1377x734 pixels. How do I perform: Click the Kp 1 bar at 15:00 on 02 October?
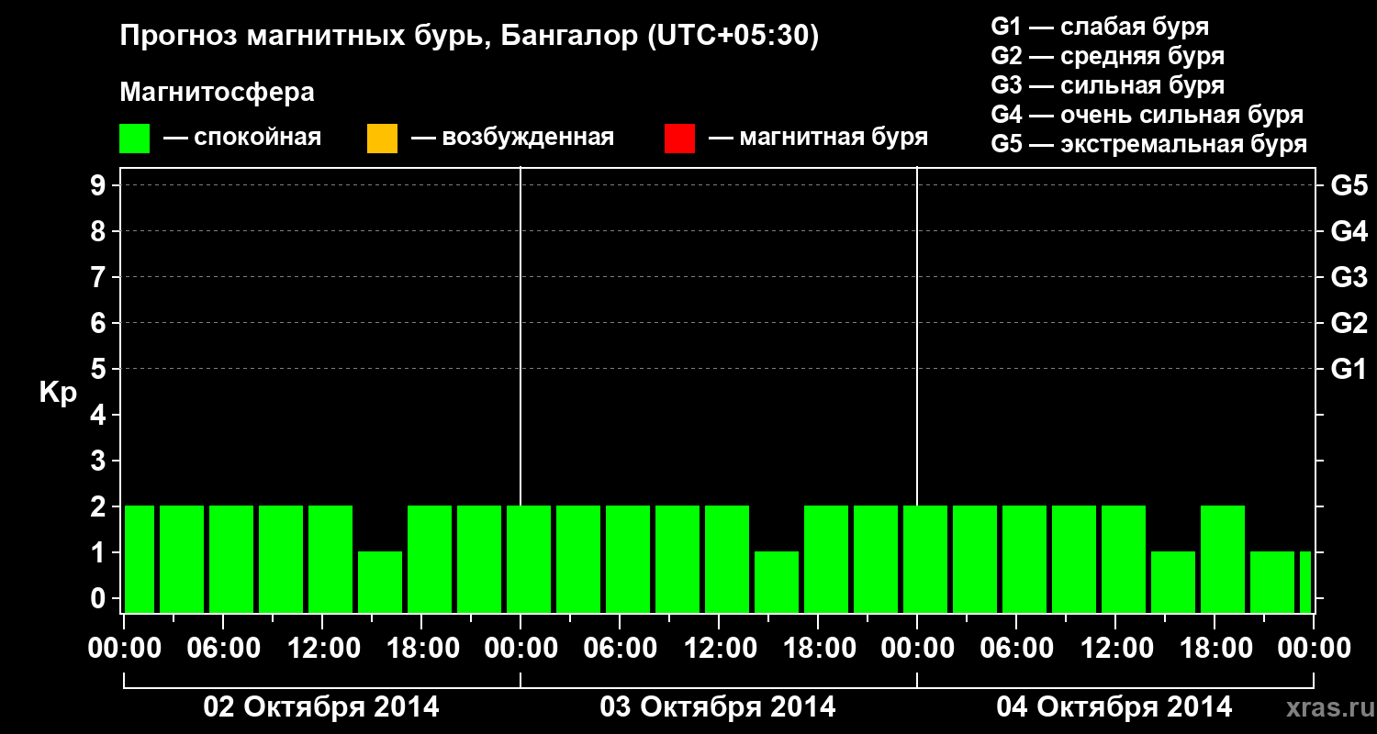pyautogui.click(x=380, y=582)
